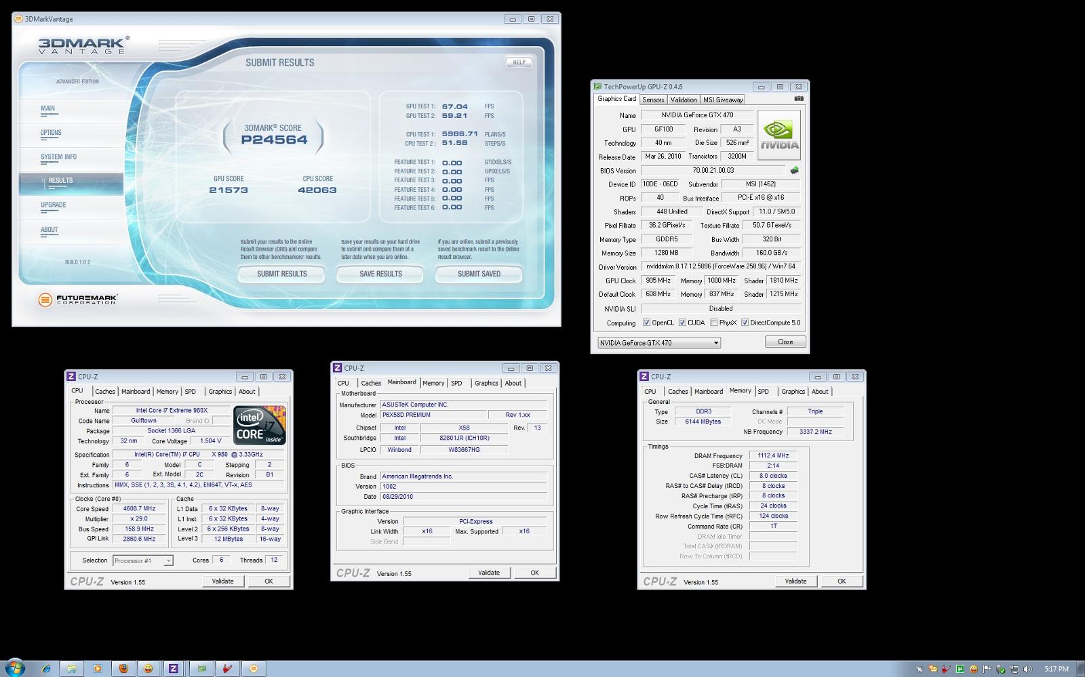Switch to GPU-Z green card taskbar button
The height and width of the screenshot is (677, 1085).
click(201, 669)
